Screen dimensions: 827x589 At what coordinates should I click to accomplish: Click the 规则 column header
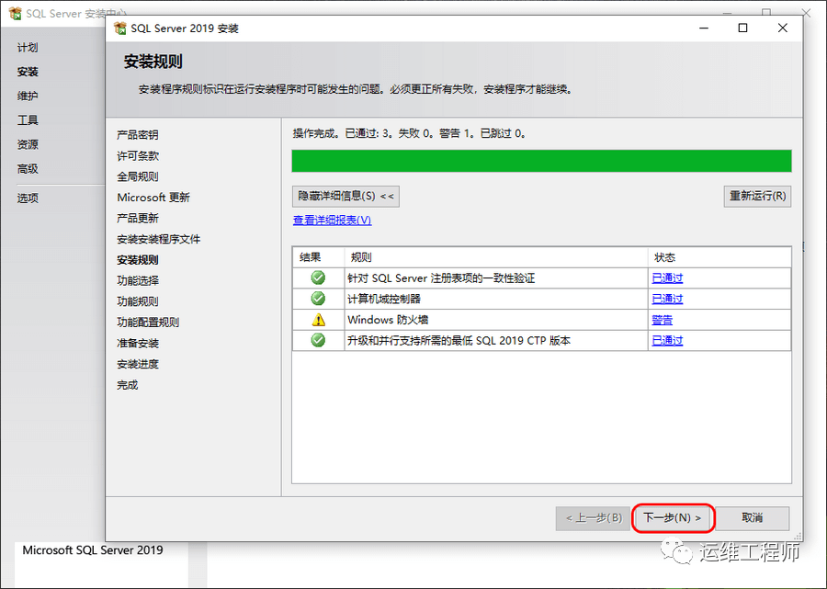[x=496, y=257]
